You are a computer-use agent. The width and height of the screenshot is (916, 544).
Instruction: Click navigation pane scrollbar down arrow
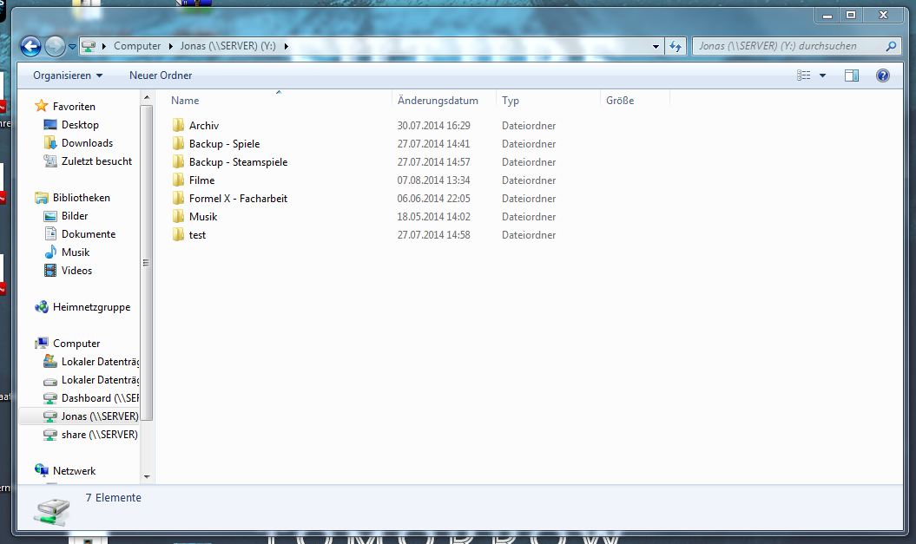pyautogui.click(x=147, y=477)
